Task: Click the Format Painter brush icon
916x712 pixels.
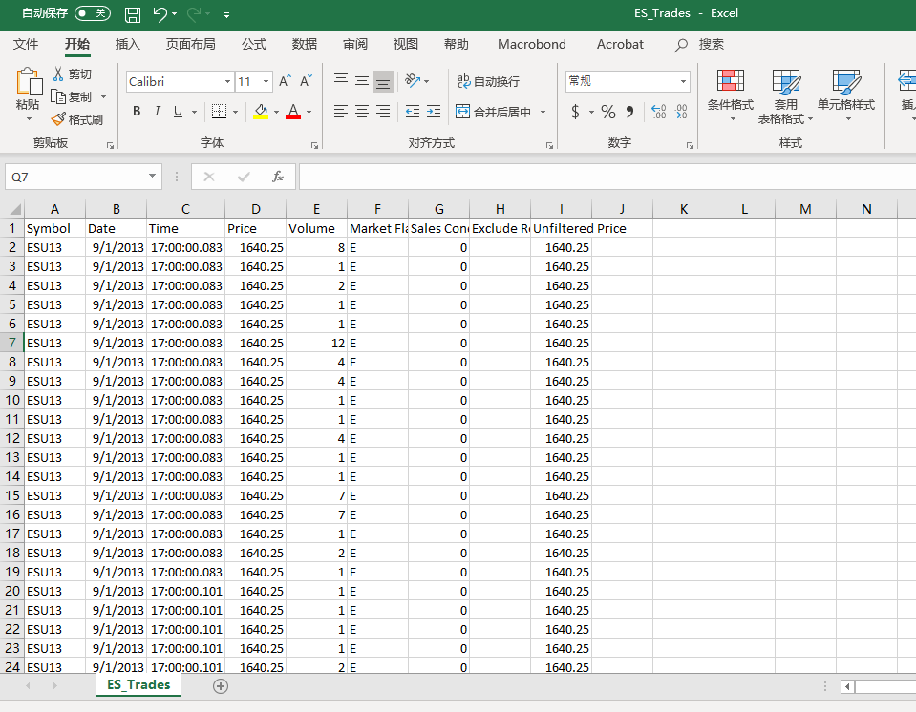Action: point(59,119)
